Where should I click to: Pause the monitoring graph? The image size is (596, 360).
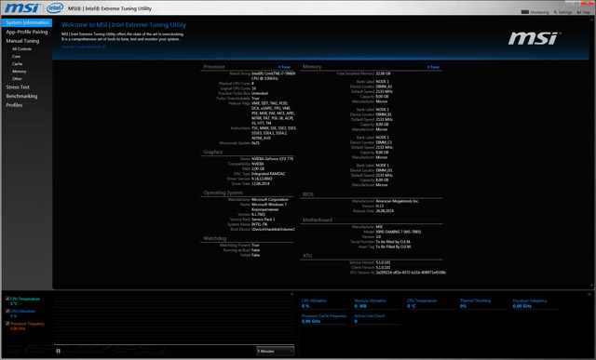tap(58, 351)
